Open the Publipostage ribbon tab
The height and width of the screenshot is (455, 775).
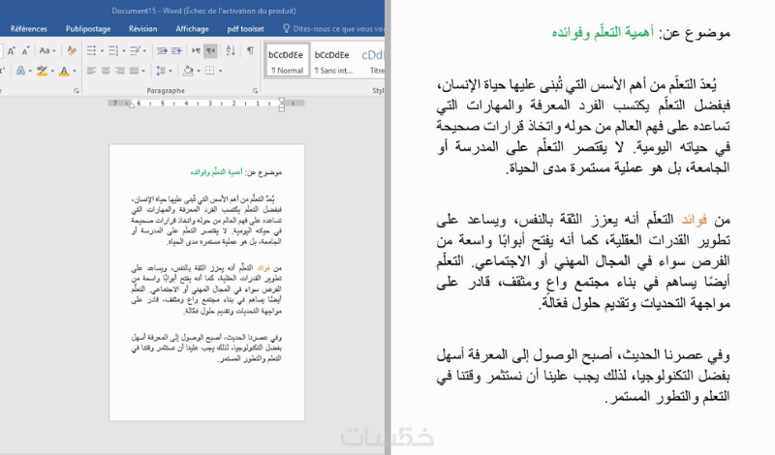pos(88,29)
